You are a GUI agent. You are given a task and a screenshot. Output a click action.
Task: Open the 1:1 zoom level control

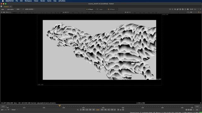coord(195,9)
